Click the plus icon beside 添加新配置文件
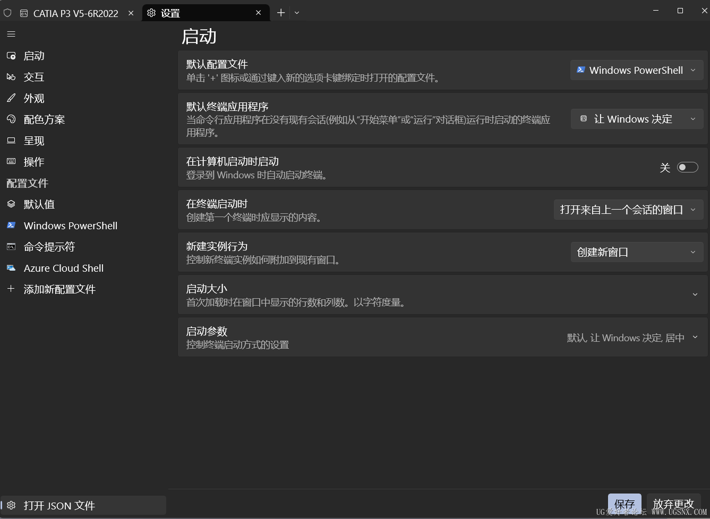This screenshot has width=710, height=519. coord(11,289)
